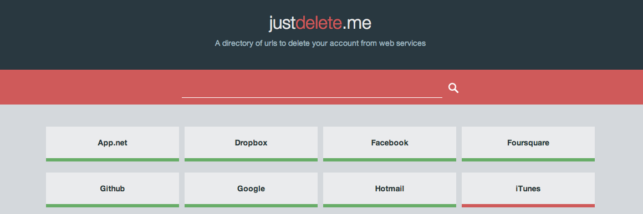This screenshot has height=214, width=643.
Task: Click the directory of urls tagline text
Action: (320, 43)
